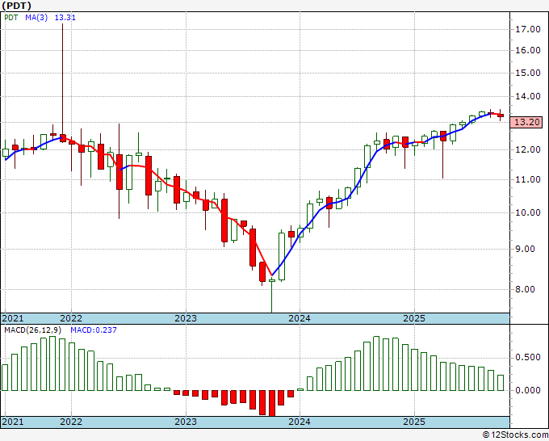Click the PDT legend label in chart
The height and width of the screenshot is (441, 549).
(10, 18)
